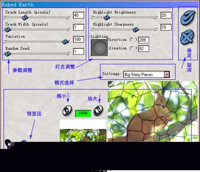The width and height of the screenshot is (200, 172).
Task: Click the blue X cancel icon
Action: [187, 37]
